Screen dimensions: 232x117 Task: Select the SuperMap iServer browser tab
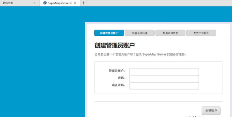click(x=59, y=3)
